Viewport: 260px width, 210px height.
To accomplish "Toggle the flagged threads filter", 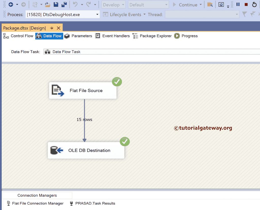I will 244,14.
